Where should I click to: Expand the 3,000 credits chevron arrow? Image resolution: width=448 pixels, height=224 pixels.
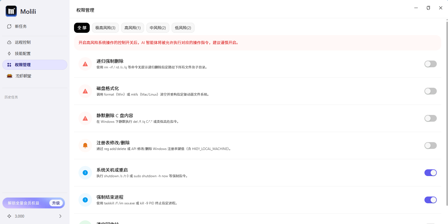tap(60, 216)
